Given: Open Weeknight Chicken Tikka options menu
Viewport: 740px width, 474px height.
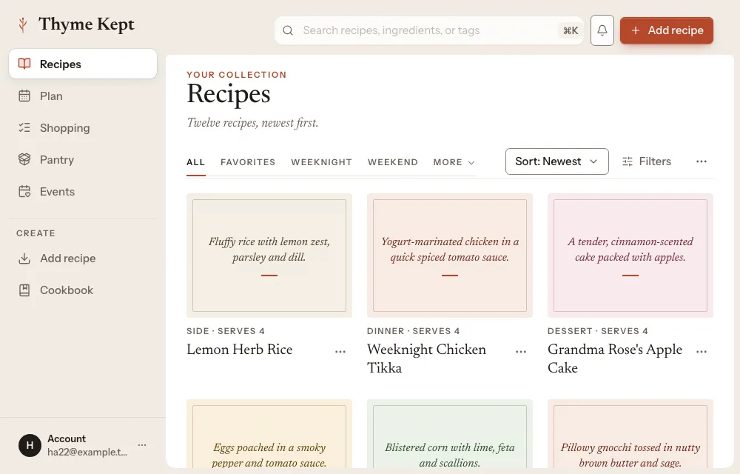Looking at the screenshot, I should pos(520,351).
